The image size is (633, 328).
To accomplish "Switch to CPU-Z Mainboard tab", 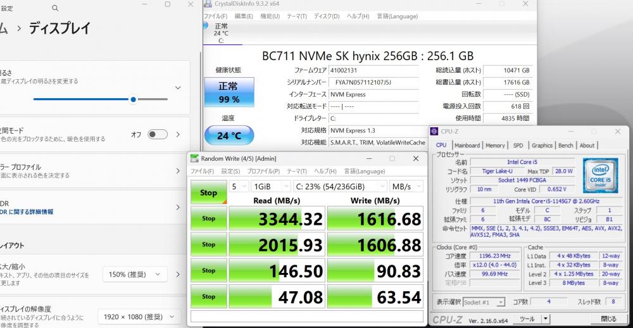I will pos(467,146).
